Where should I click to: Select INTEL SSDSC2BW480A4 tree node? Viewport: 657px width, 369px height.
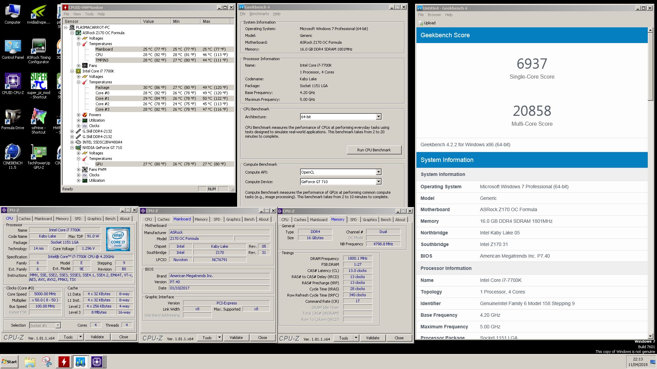102,142
